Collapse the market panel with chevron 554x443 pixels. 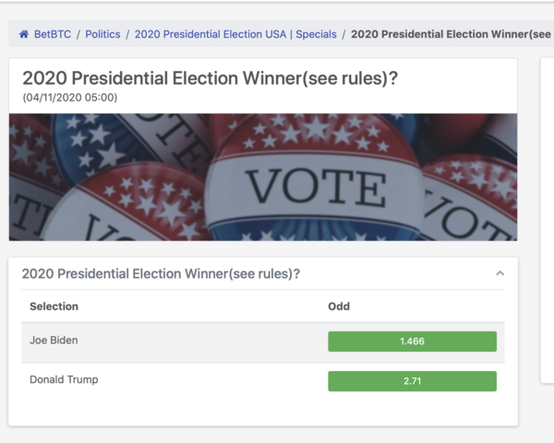click(x=500, y=273)
